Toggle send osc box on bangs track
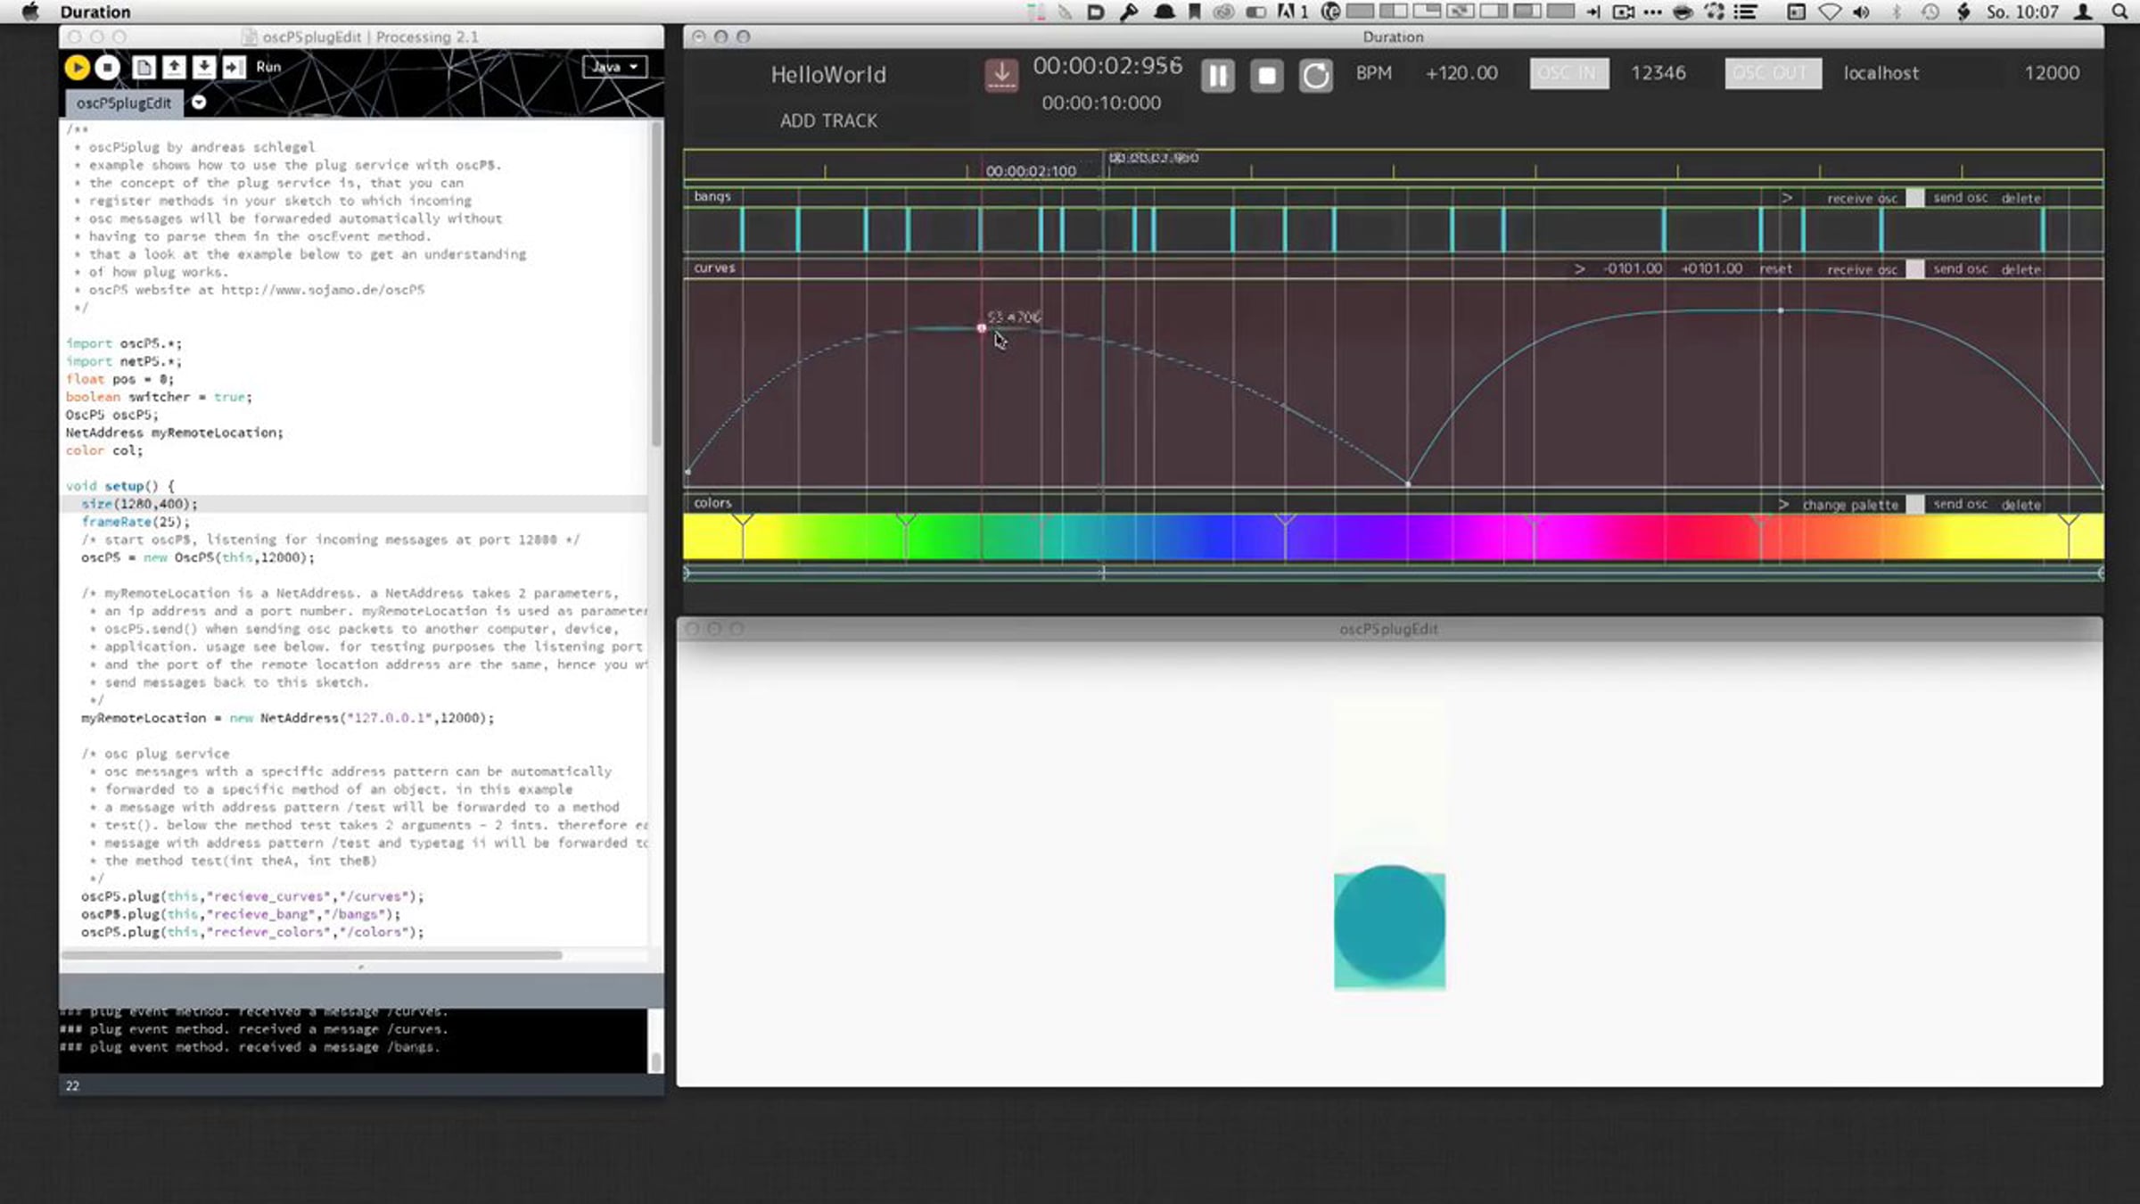 [1914, 198]
